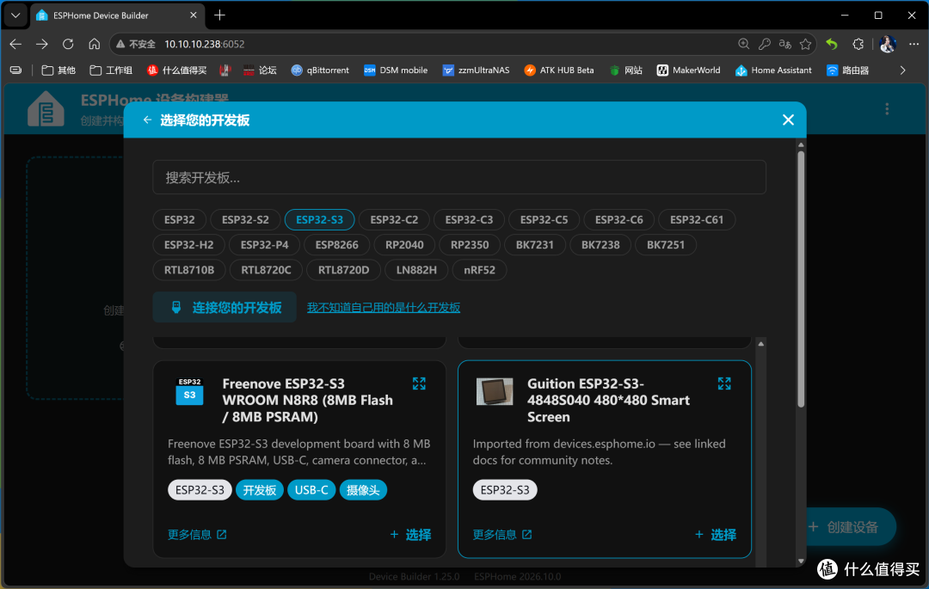Open the 论坛 bookmark

260,71
